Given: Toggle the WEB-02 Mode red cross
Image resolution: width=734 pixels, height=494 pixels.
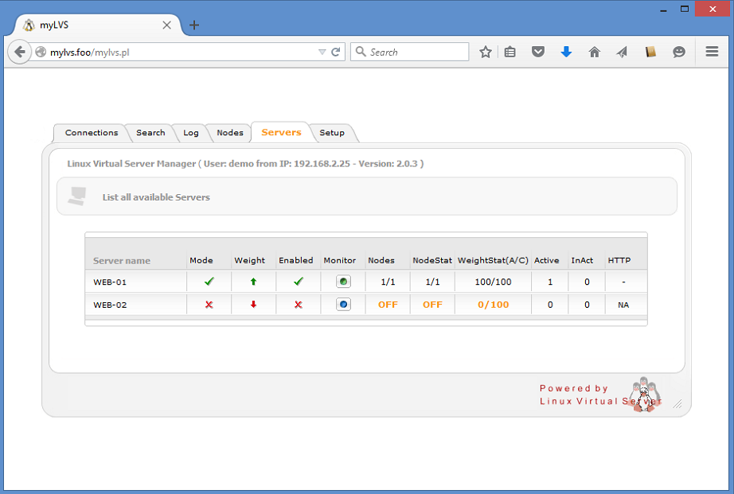Looking at the screenshot, I should pos(209,305).
